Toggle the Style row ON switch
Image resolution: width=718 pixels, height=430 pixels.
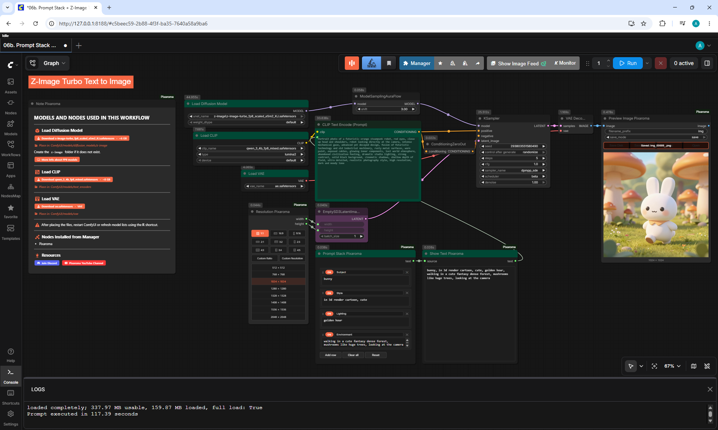coord(329,293)
